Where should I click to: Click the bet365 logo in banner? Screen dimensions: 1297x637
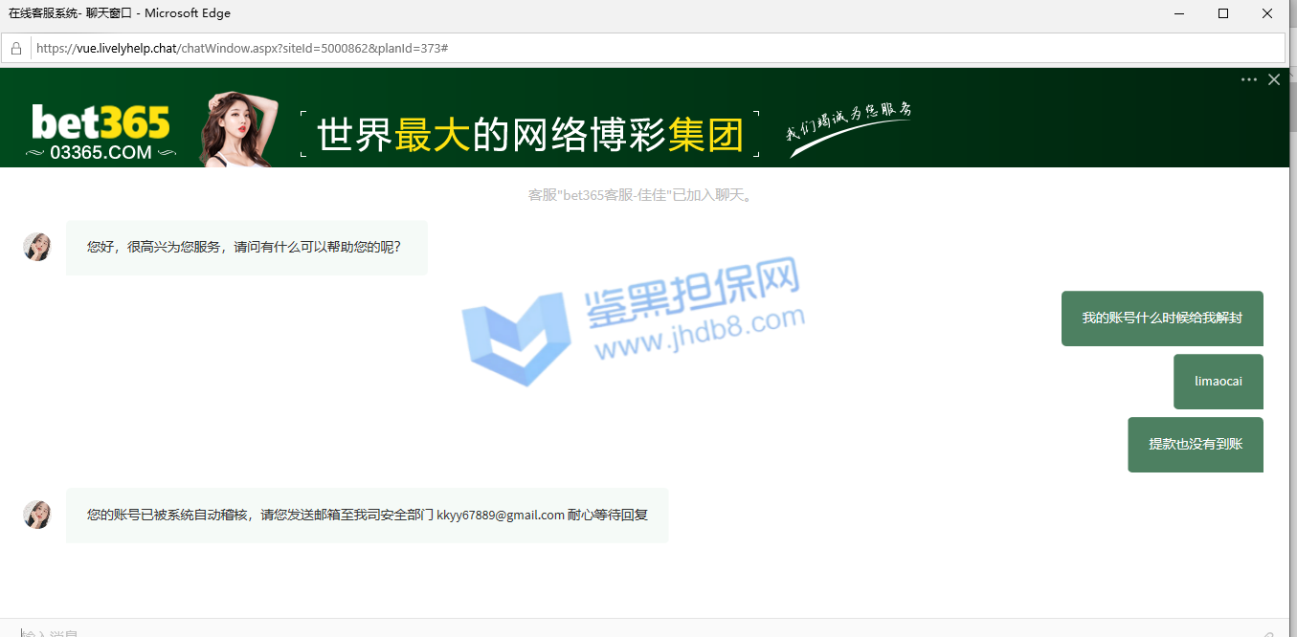(x=101, y=132)
